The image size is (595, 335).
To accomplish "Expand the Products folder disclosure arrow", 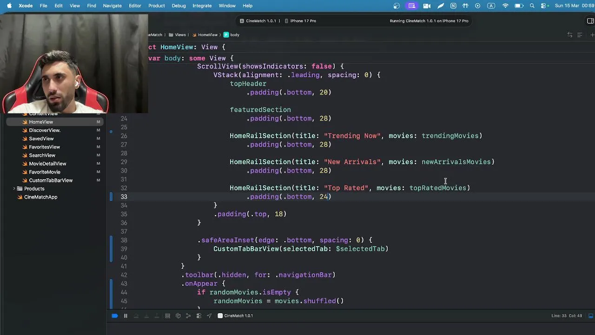I will pyautogui.click(x=14, y=189).
